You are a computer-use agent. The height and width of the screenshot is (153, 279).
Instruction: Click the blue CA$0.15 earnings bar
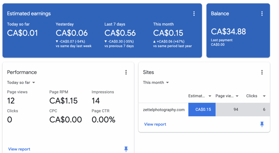202,110
